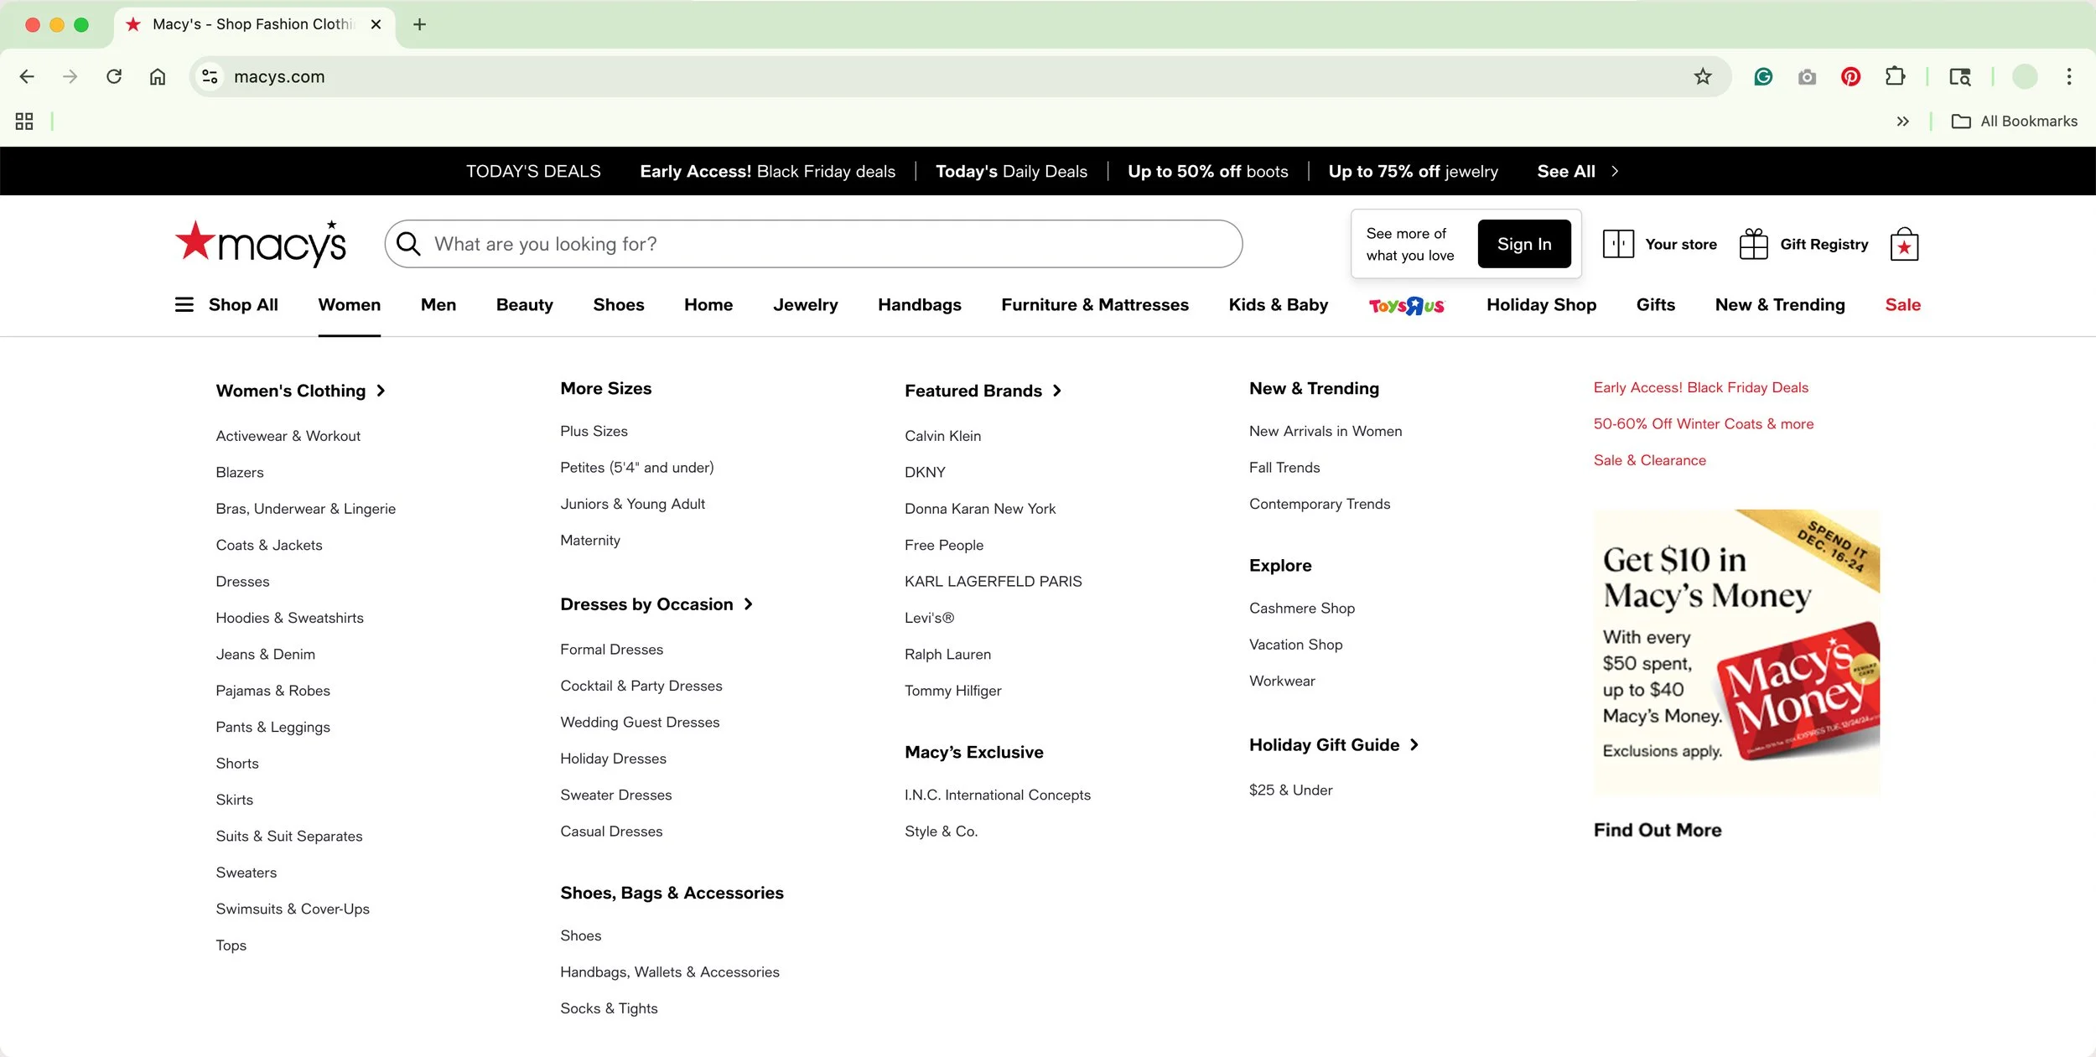Screen dimensions: 2096x1057
Task: Open the Shop All hamburger menu
Action: point(184,305)
